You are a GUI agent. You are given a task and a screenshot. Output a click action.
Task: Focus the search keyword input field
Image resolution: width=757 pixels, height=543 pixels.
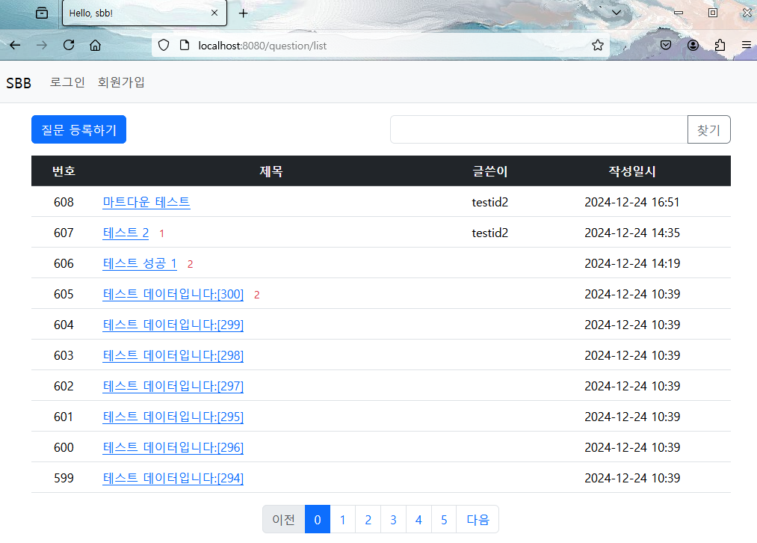[x=539, y=129]
